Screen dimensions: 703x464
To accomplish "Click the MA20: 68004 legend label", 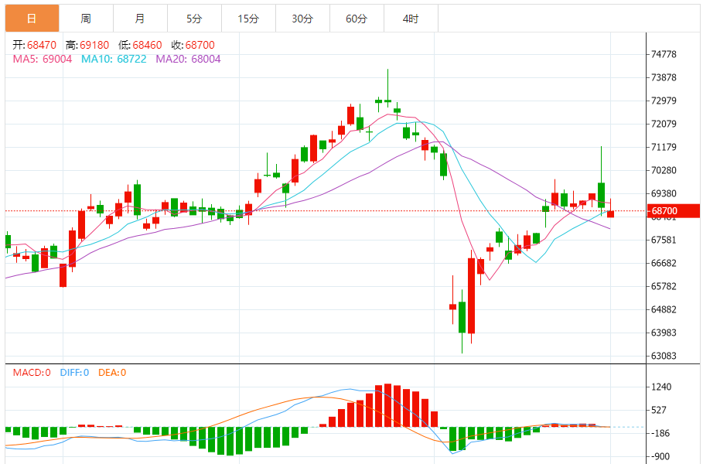I will 188,60.
